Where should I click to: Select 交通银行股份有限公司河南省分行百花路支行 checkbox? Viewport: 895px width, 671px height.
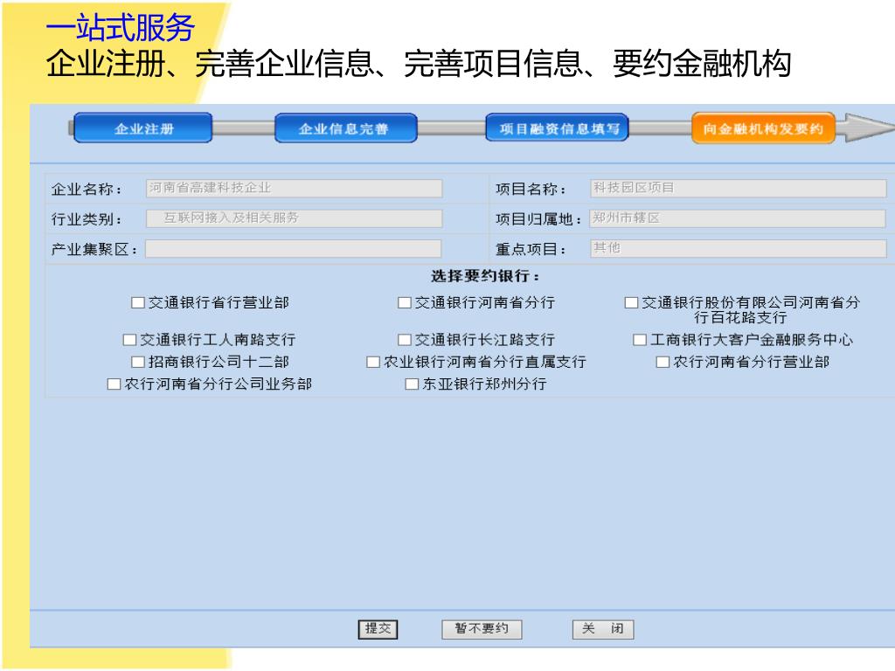point(631,303)
